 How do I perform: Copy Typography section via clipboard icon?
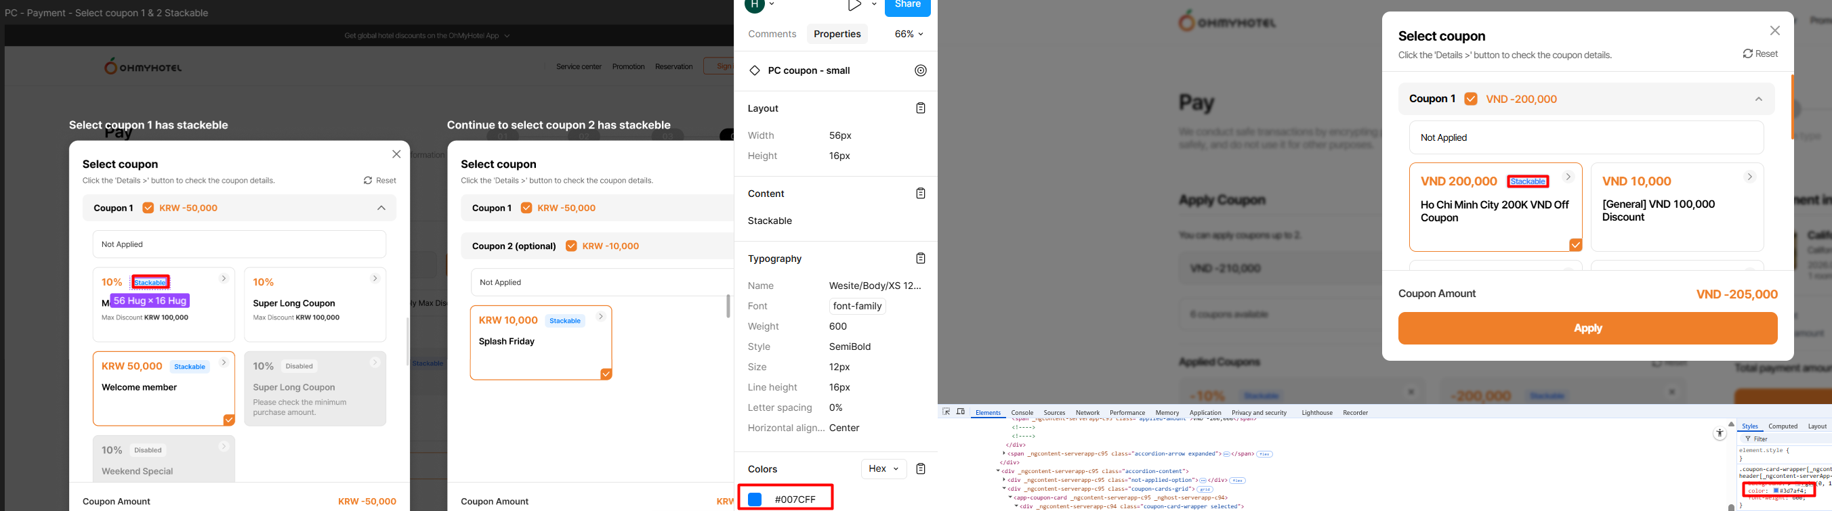point(921,258)
